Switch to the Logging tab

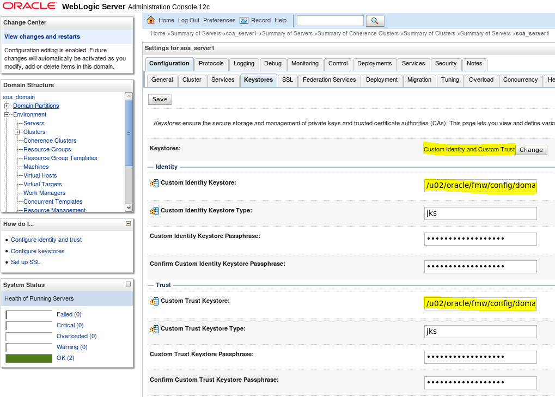click(244, 64)
